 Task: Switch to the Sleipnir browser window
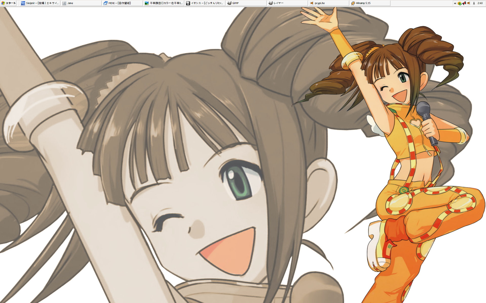point(40,3)
